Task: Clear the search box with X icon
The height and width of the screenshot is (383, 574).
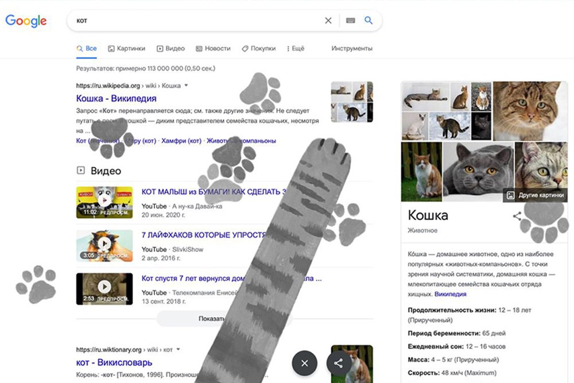Action: click(328, 21)
